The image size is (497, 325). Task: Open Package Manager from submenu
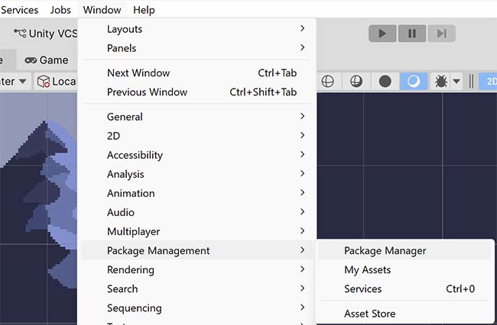pyautogui.click(x=404, y=250)
